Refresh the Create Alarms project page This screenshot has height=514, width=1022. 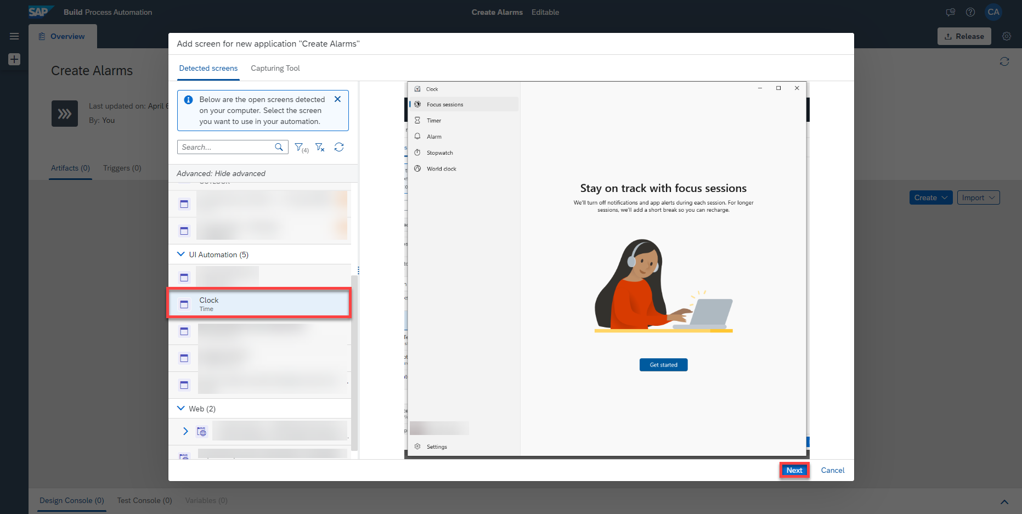pyautogui.click(x=1004, y=61)
